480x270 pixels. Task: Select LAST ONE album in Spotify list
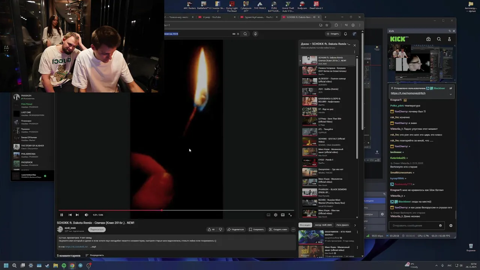coord(32,114)
